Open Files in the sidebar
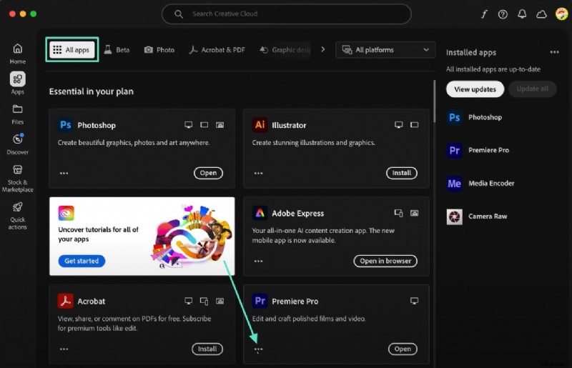The width and height of the screenshot is (572, 368). coord(17,114)
